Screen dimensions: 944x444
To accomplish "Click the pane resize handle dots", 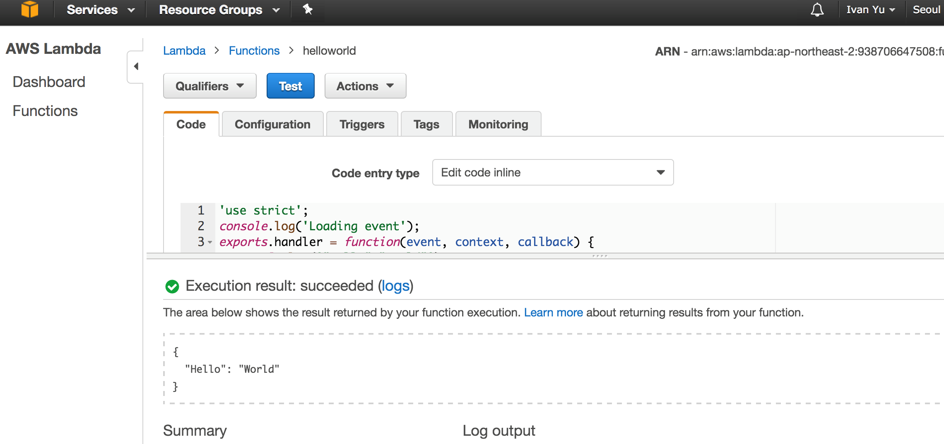I will [x=600, y=256].
